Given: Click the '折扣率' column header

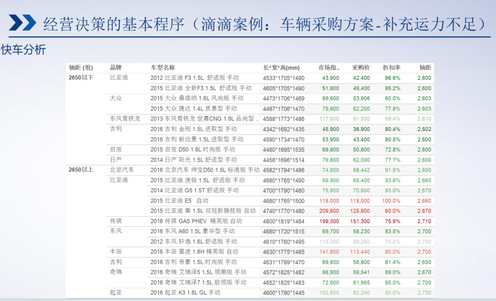Looking at the screenshot, I should [392, 68].
